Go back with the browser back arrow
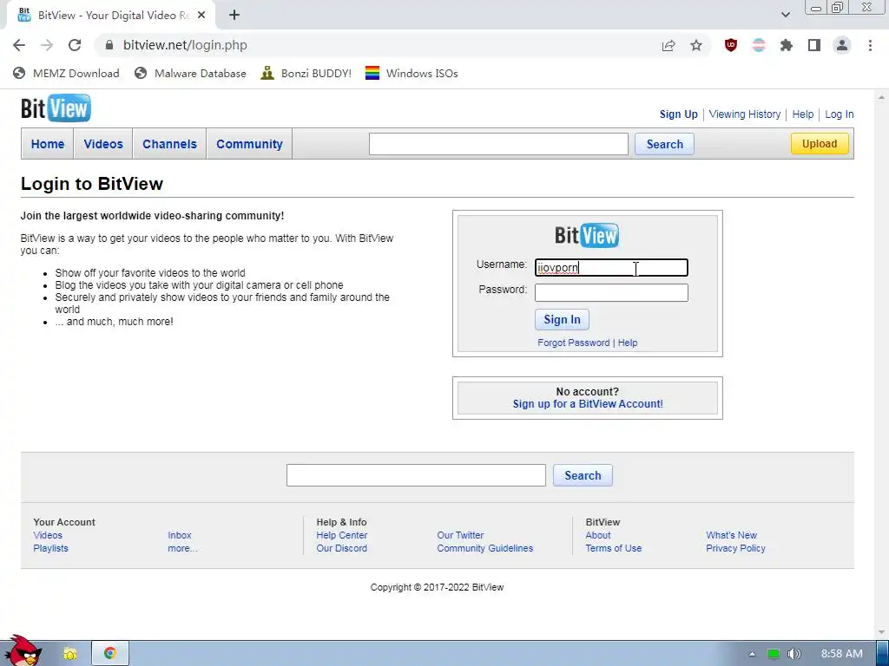The width and height of the screenshot is (889, 666). 19,45
